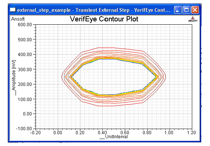This screenshot has height=146, width=210.
Task: Click the 500.00 Y-axis tick label
Action: tap(25, 39)
